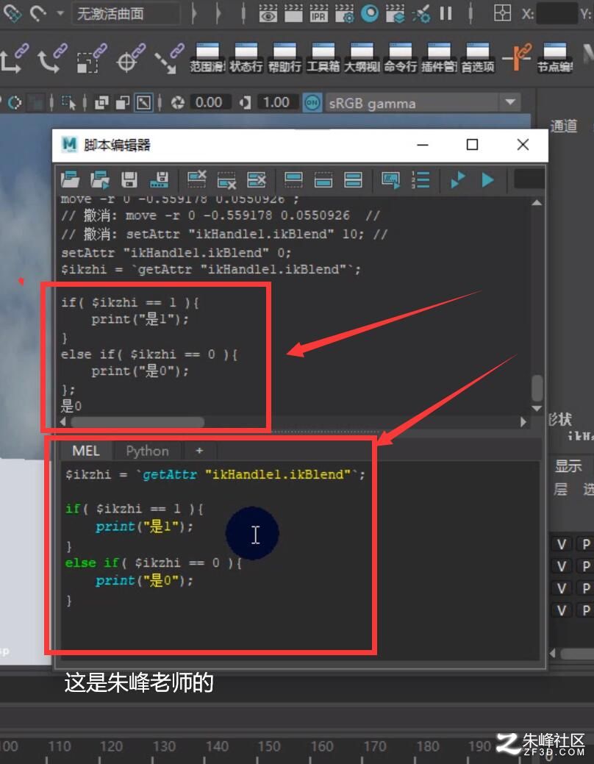Open the sRGB gamma dropdown
This screenshot has height=764, width=594.
(x=423, y=103)
